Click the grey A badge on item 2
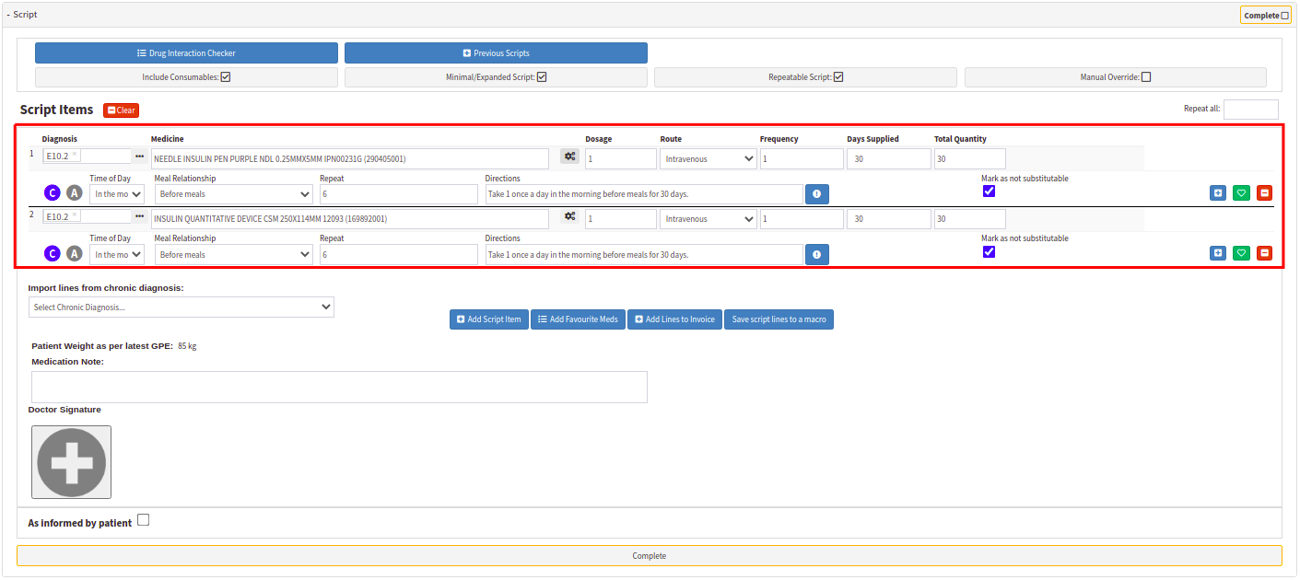Screen dimensions: 1300x580 point(75,254)
